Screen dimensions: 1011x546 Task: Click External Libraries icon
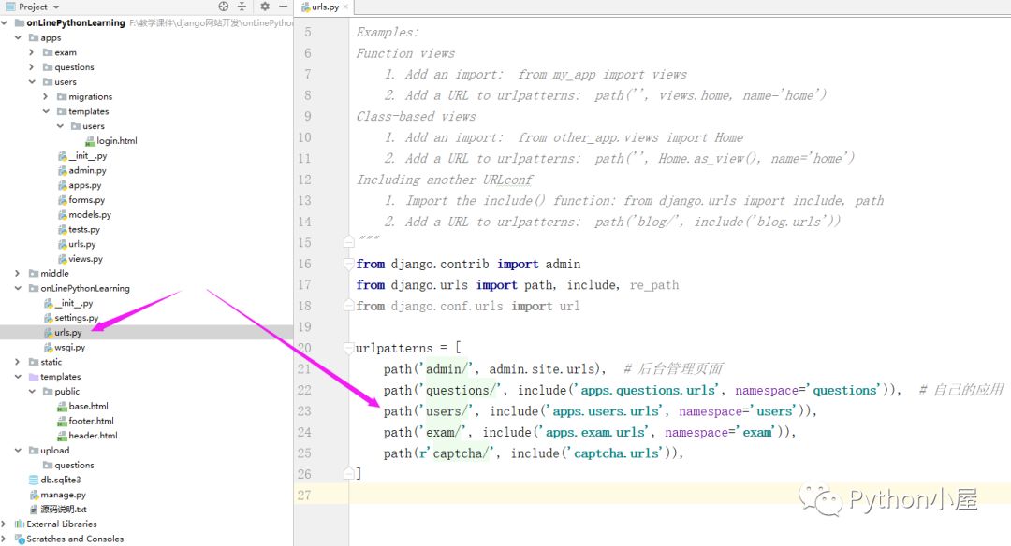[20, 524]
